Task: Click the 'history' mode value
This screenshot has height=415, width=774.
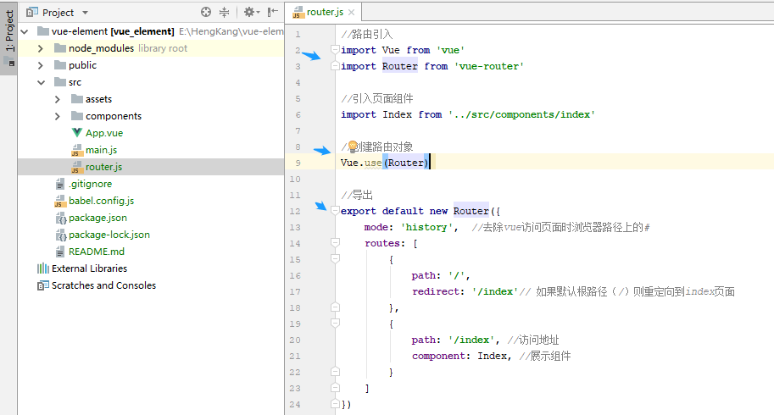Action: 426,227
